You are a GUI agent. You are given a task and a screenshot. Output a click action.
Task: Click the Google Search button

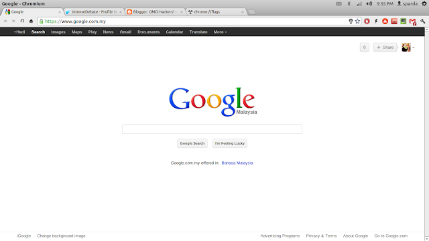coord(192,143)
